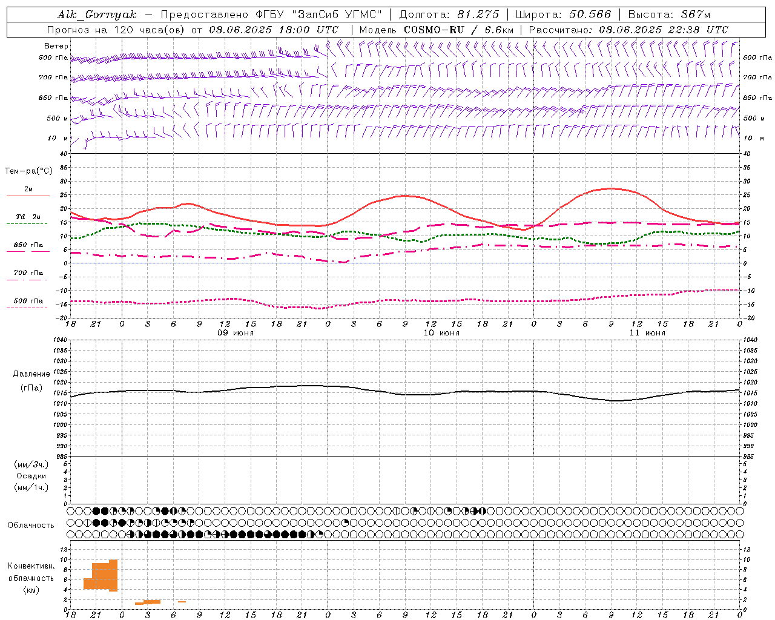This screenshot has height=620, width=775.
Task: Click the (км) unit label
Action: point(31,590)
